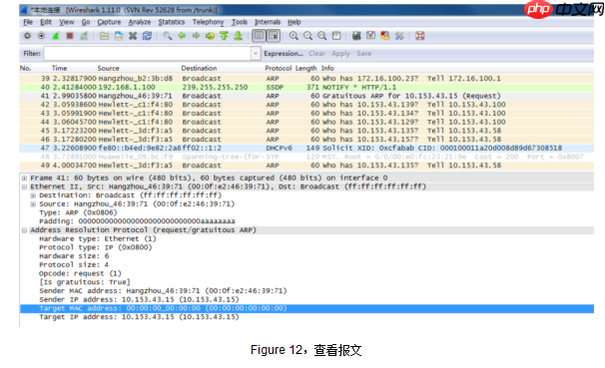Select packet 40 SSDP NOTIFY row
605x368 pixels.
[306, 87]
